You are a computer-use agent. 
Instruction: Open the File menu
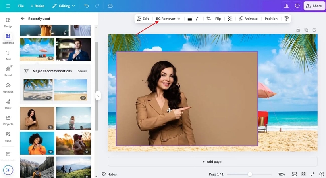pyautogui.click(x=21, y=6)
